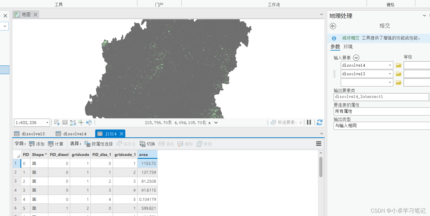The width and height of the screenshot is (430, 216).
Task: Click 切换 to switch selection
Action: click(x=147, y=144)
